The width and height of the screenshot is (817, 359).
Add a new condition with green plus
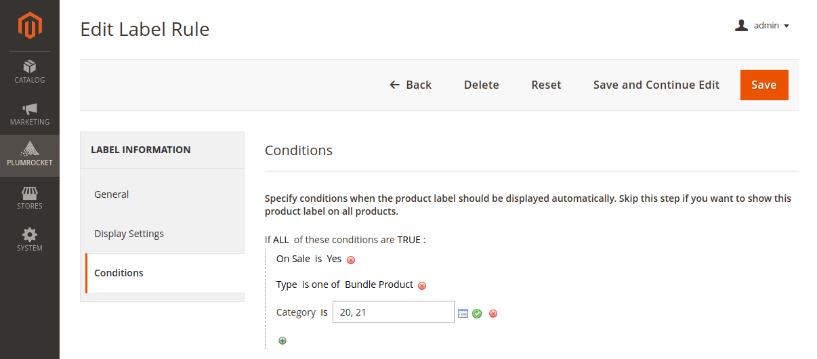click(282, 341)
